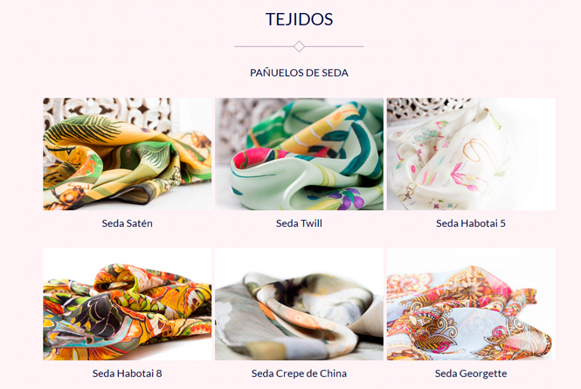Image resolution: width=581 pixels, height=389 pixels.
Task: Select the Seda Habotai 8 label
Action: pos(127,373)
